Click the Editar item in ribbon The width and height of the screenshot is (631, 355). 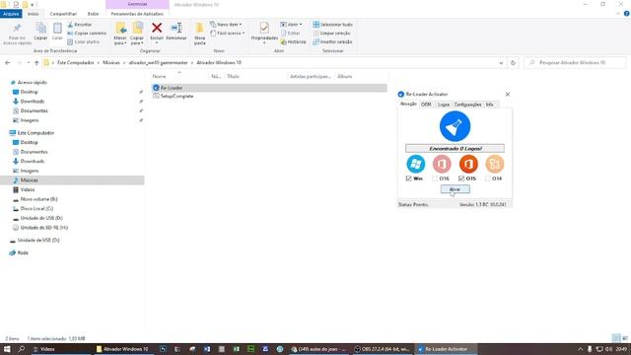click(x=290, y=33)
